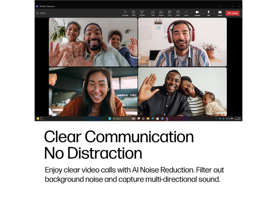
Task: Click the Share screen icon
Action: 220,13
